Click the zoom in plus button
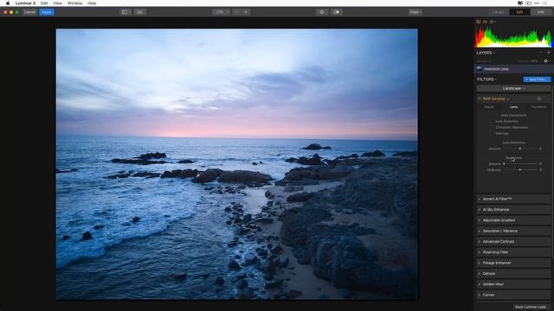The image size is (554, 311). click(246, 12)
